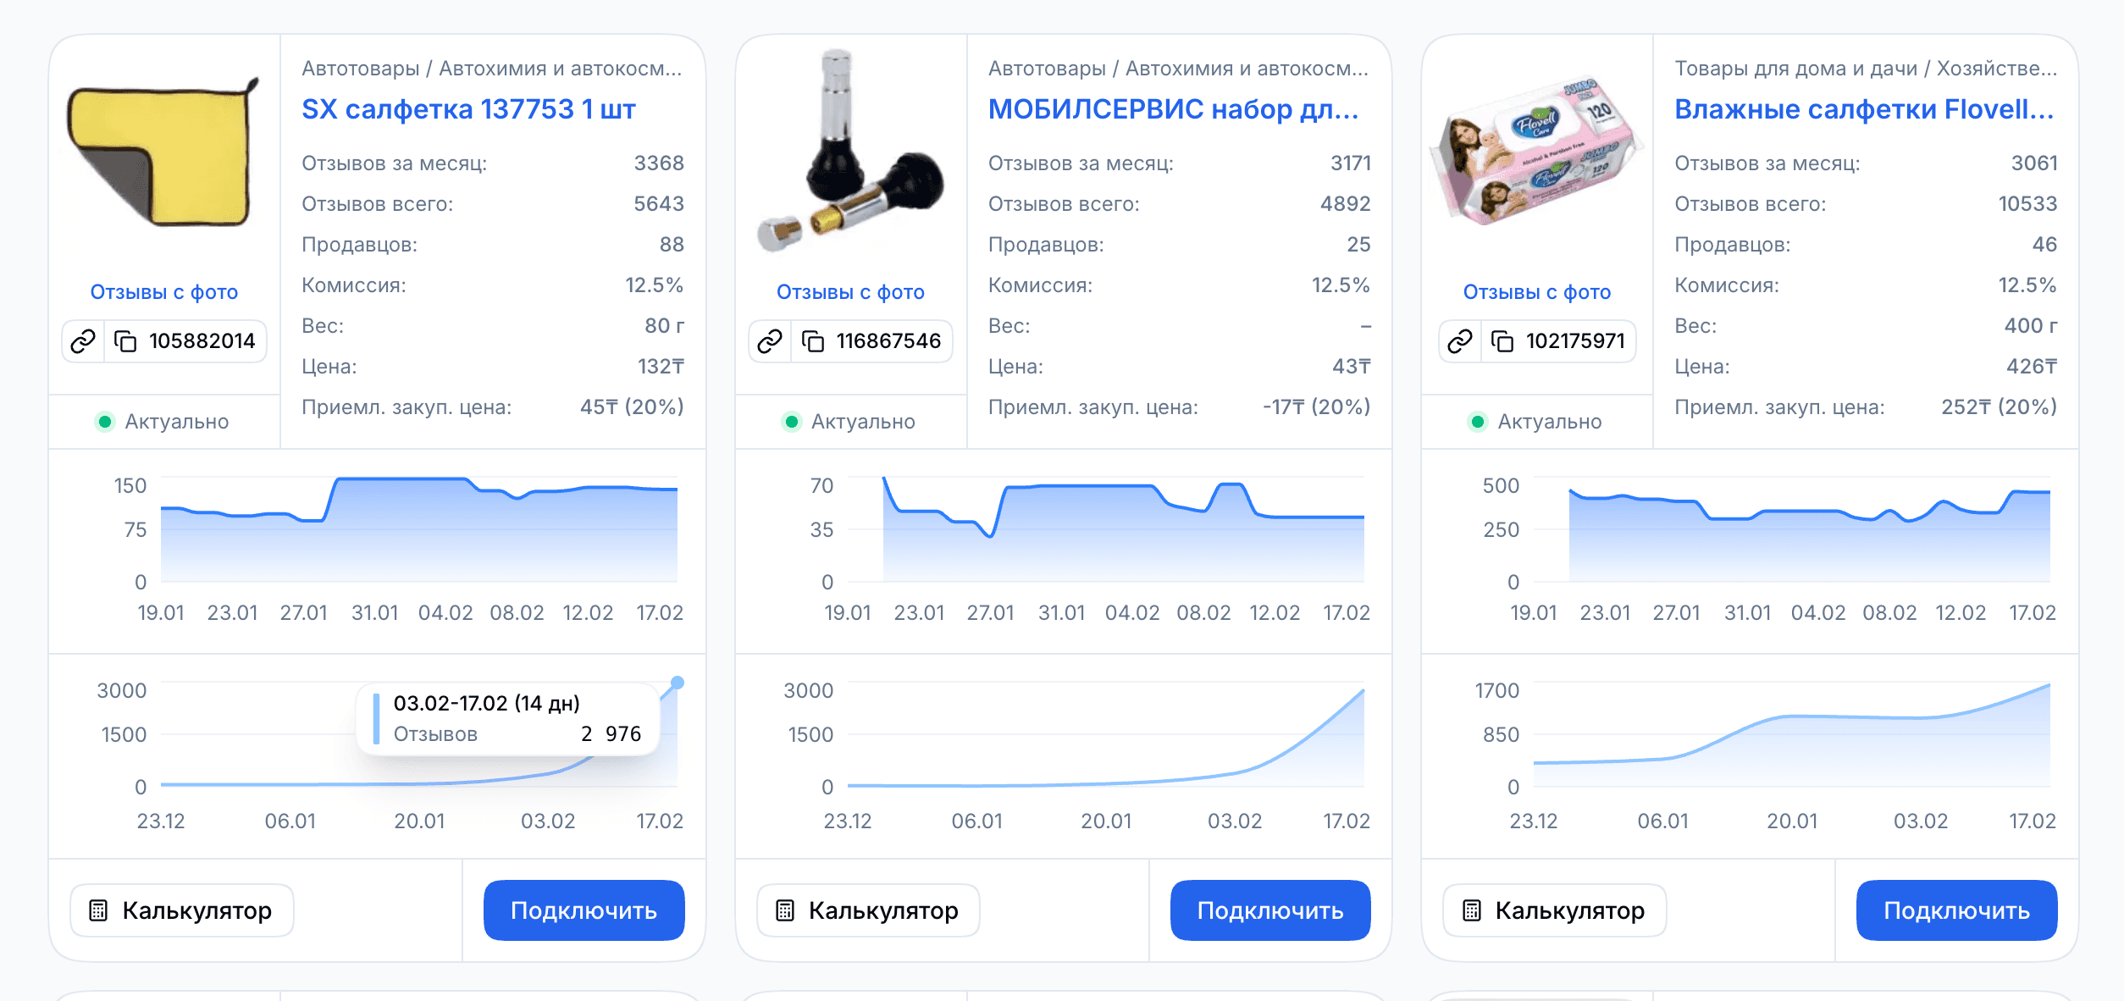Click acceptable purchase price 252₸ (20%)

click(x=2000, y=407)
